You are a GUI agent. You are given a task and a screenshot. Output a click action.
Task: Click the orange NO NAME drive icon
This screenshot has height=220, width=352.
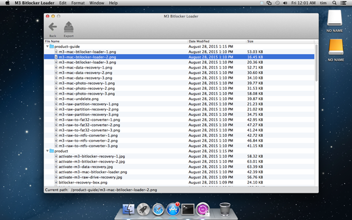(336, 47)
